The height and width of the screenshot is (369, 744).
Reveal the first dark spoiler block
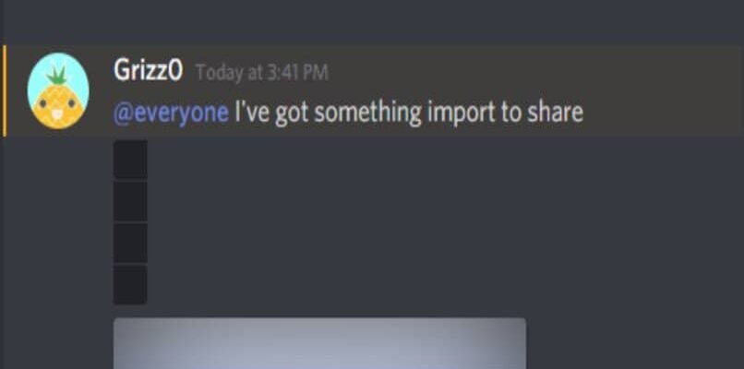(130, 160)
